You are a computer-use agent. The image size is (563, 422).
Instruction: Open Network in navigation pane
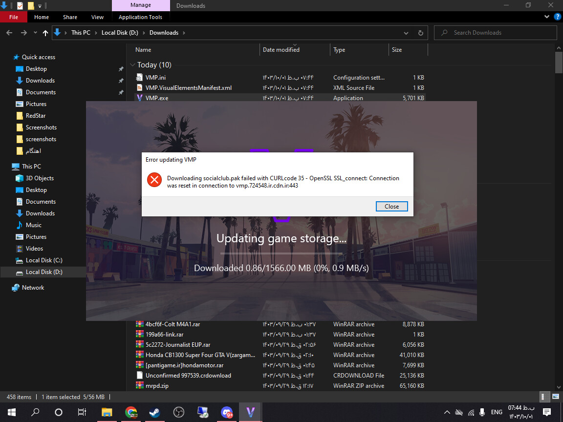point(33,288)
